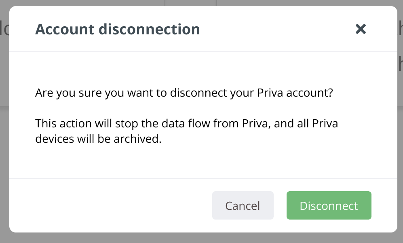Click the 'Are you sure' confirmation question
The width and height of the screenshot is (403, 243).
(x=184, y=93)
